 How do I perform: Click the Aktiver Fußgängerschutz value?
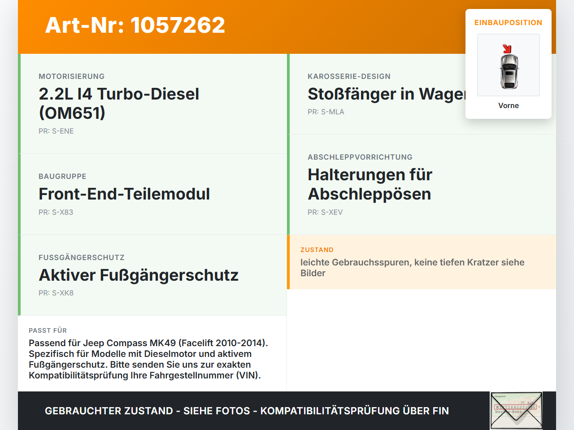pyautogui.click(x=139, y=275)
